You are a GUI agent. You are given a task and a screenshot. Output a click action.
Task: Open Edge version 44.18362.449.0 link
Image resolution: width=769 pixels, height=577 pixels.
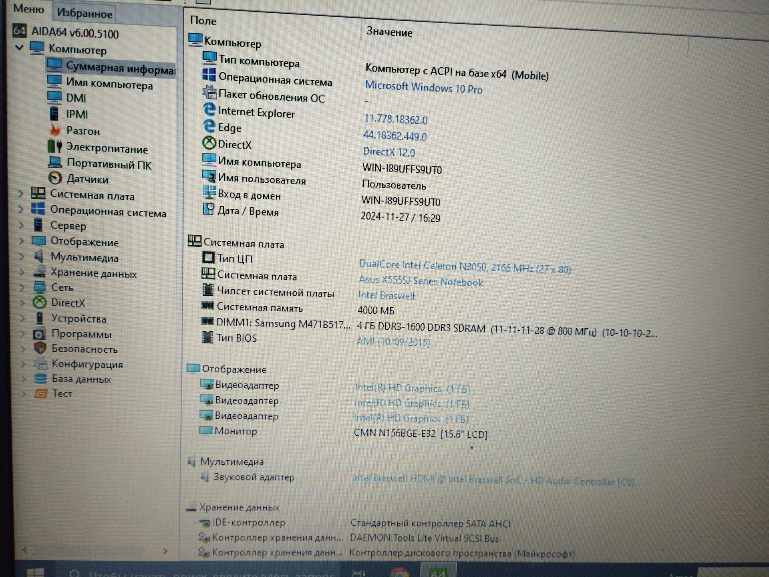[x=395, y=135]
